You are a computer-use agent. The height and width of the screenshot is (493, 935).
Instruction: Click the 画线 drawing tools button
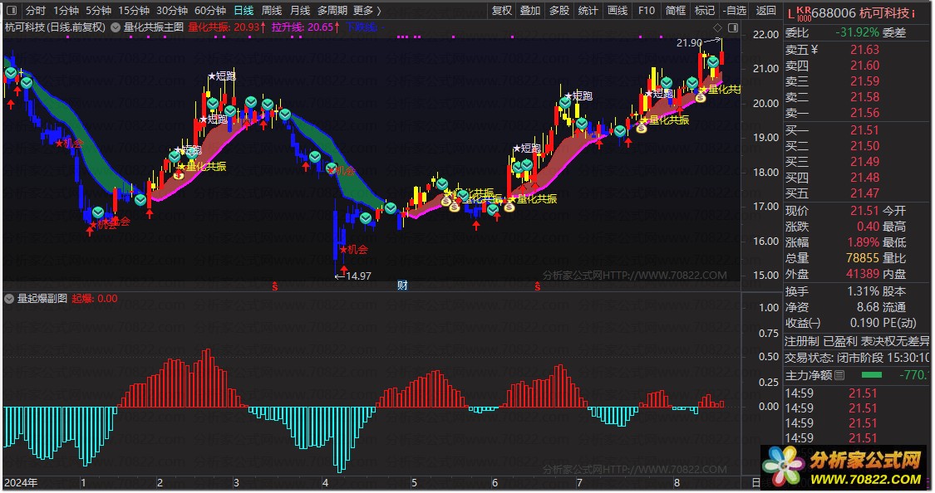coord(618,10)
